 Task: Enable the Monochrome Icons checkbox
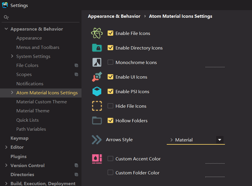pyautogui.click(x=110, y=62)
